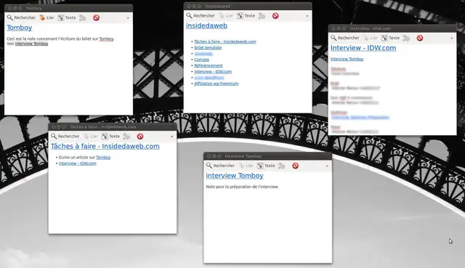Open the tools gear icon in the Interview - IDW.com window
This screenshot has height=268, width=465.
(406, 38)
